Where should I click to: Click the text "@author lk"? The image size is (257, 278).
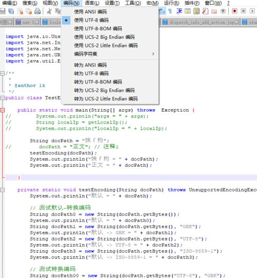pyautogui.click(x=30, y=85)
